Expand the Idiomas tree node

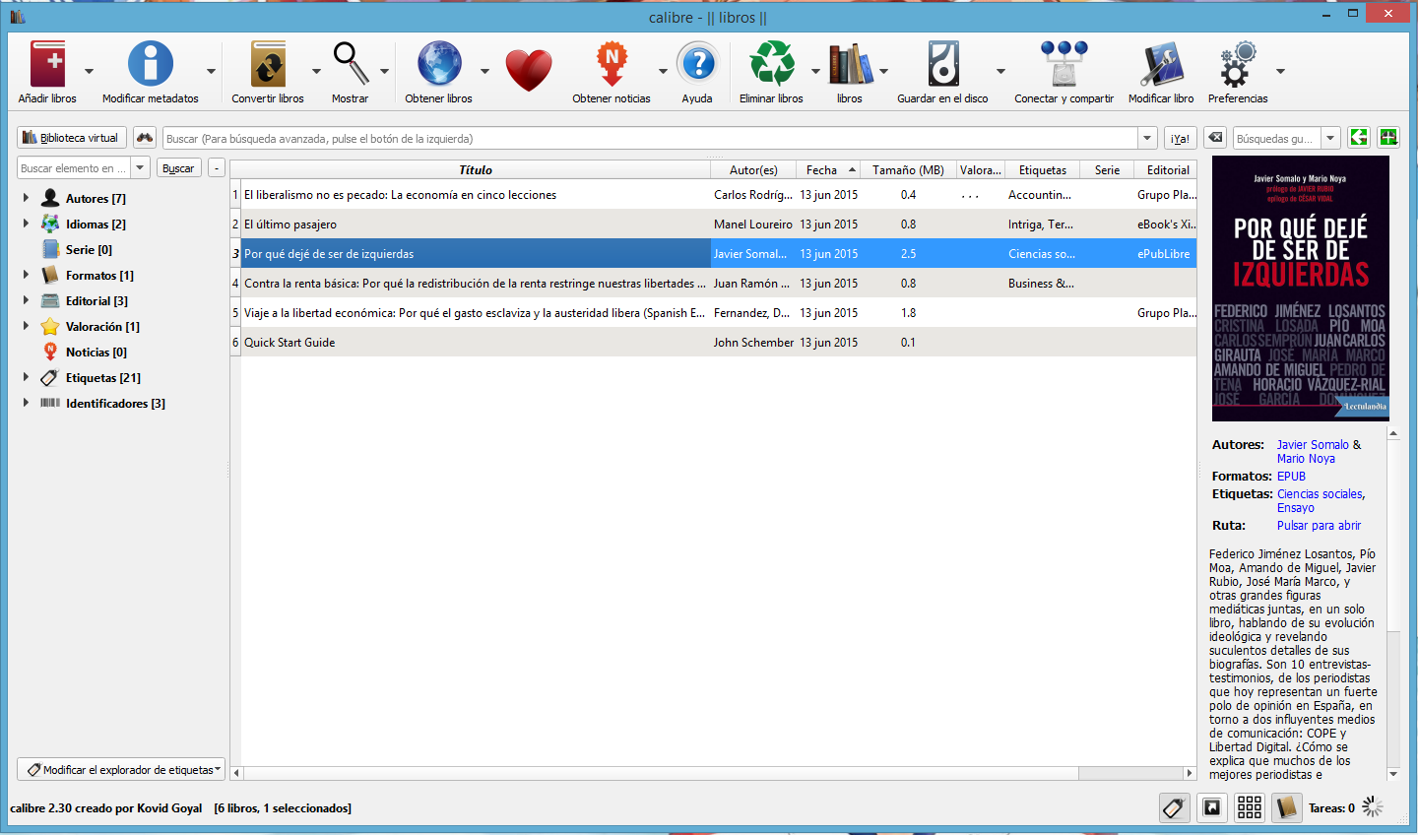pyautogui.click(x=26, y=224)
